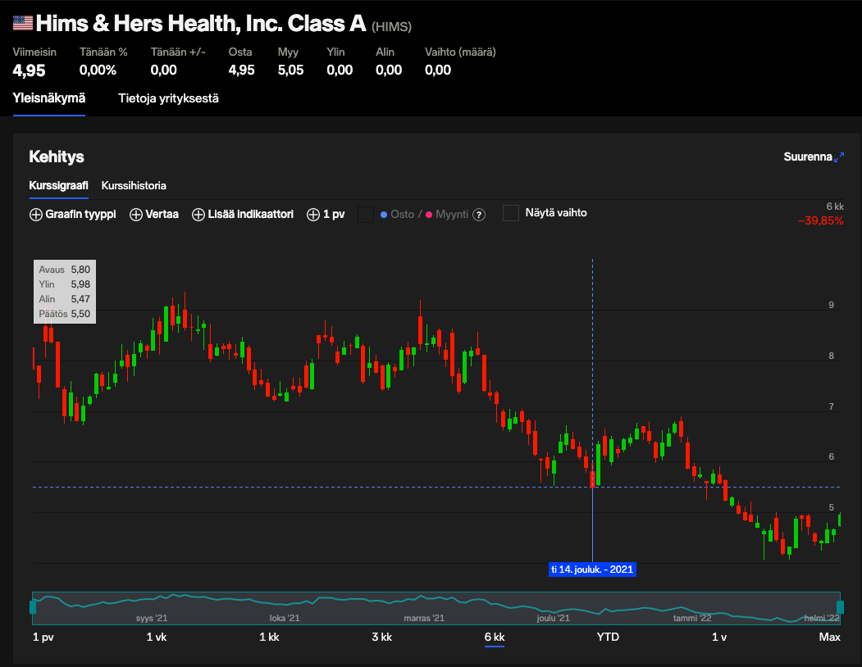Click the plus icon next to Vertaa
862x667 pixels.
(136, 215)
